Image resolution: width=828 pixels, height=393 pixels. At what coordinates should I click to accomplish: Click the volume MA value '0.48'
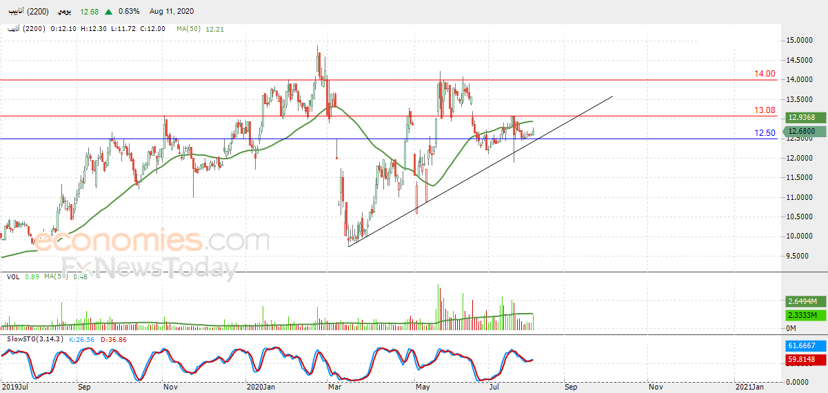80,276
